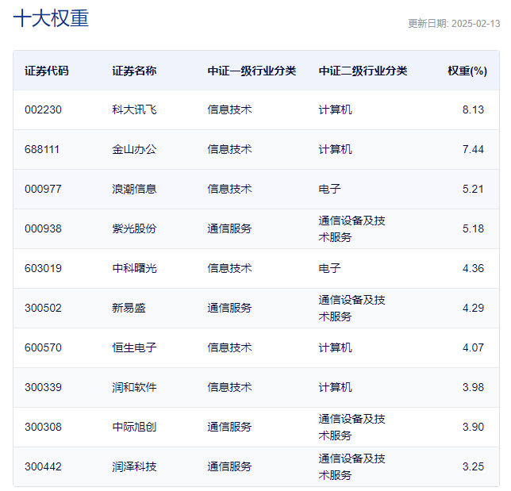511x491 pixels.
Task: Click weight value 5.18
Action: tap(473, 228)
